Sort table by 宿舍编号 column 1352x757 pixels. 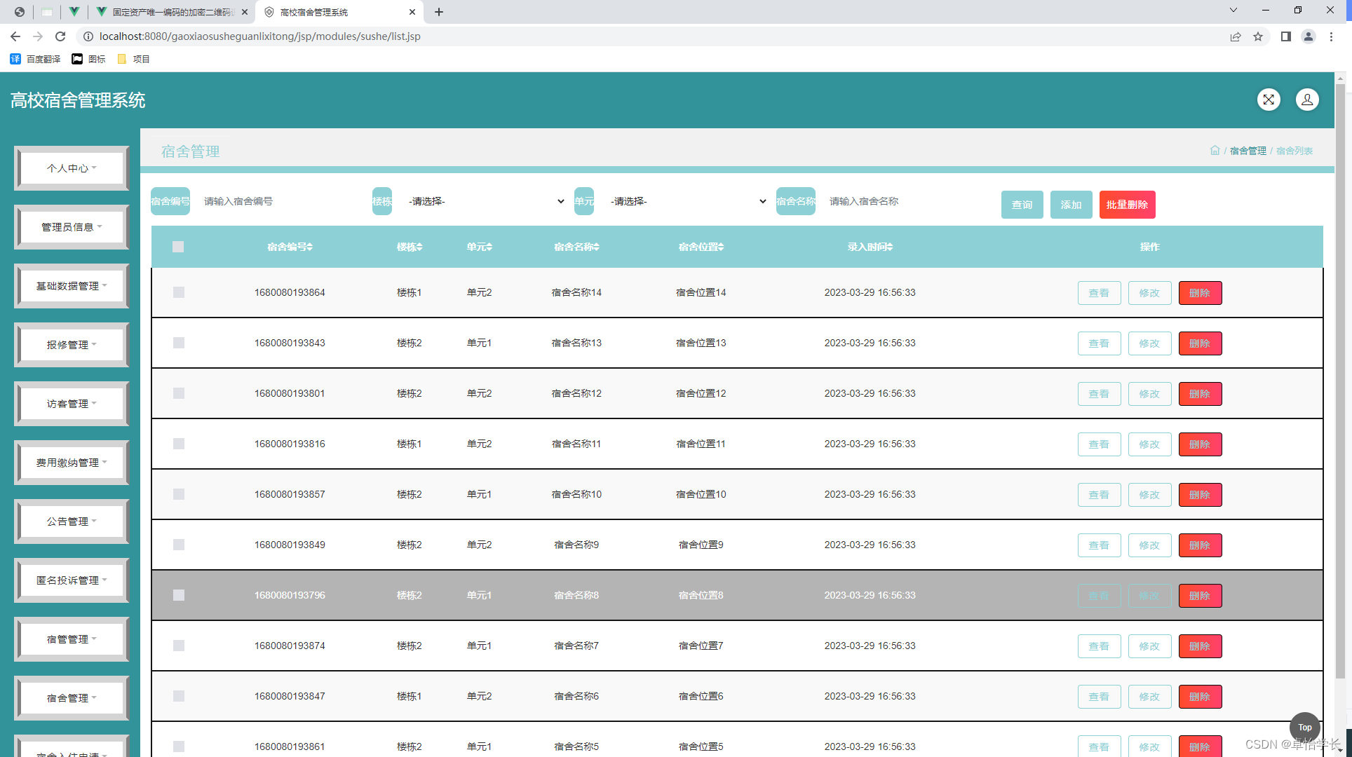[x=290, y=247]
